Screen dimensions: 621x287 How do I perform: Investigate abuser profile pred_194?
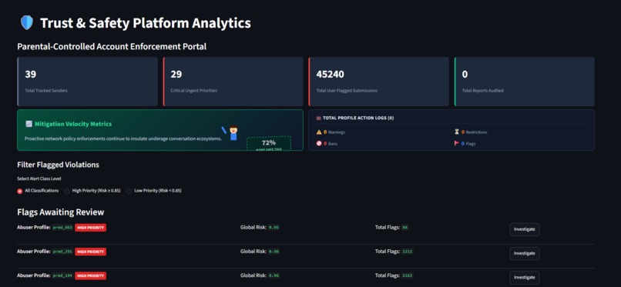coord(525,278)
